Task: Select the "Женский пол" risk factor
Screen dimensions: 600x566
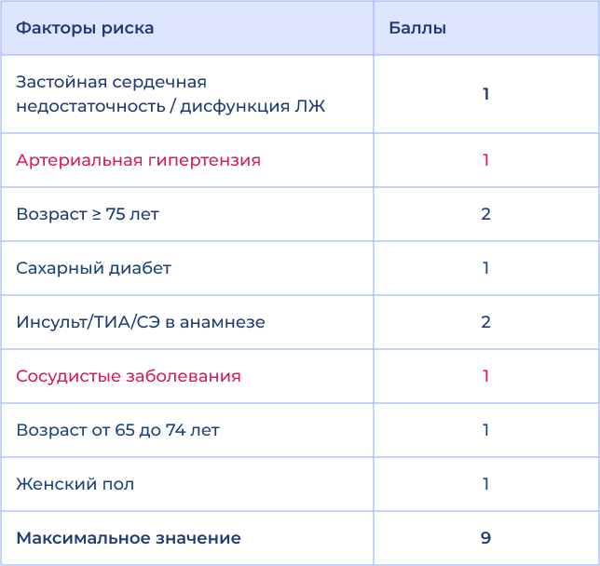Action: [x=75, y=484]
